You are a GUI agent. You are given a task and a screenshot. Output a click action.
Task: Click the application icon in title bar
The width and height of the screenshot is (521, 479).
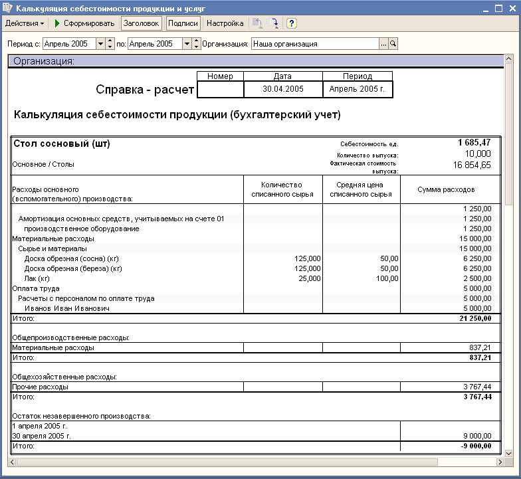point(7,8)
